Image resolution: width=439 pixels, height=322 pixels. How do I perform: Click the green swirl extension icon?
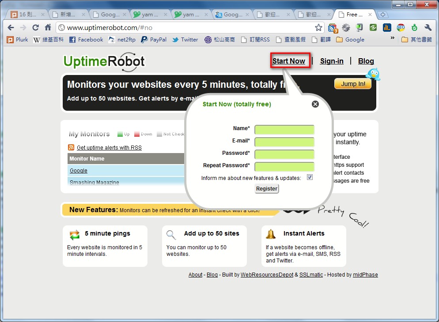(x=373, y=27)
